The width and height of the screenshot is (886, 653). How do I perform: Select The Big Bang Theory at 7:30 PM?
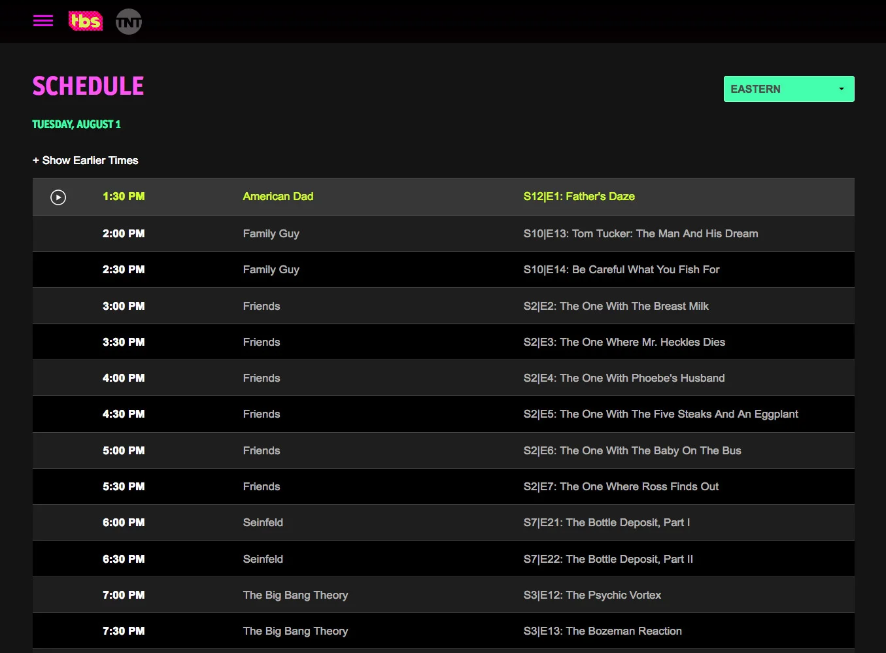[x=296, y=631]
